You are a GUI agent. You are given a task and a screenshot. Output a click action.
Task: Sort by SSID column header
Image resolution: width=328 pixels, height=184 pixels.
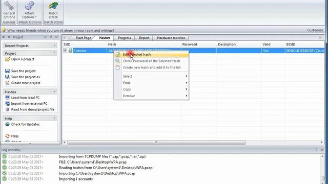point(85,44)
